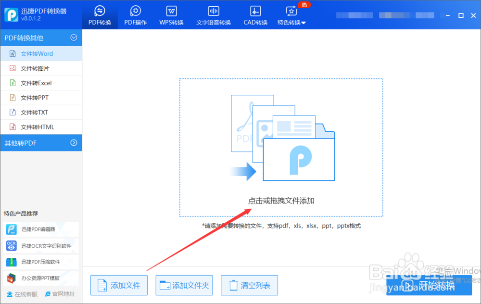Click the 迅捷PDF转换器 app logo
The image size is (481, 304).
click(12, 14)
